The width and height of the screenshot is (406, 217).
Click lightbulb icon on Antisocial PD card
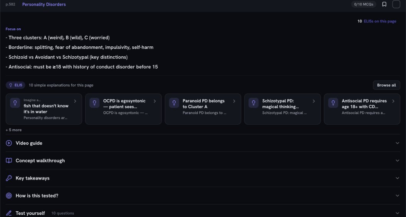click(x=333, y=103)
